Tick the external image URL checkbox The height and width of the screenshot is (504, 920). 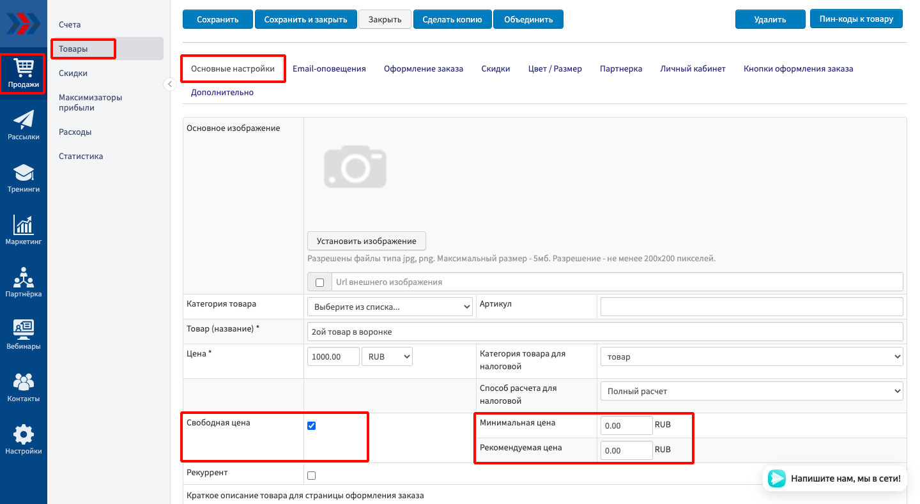click(x=320, y=282)
